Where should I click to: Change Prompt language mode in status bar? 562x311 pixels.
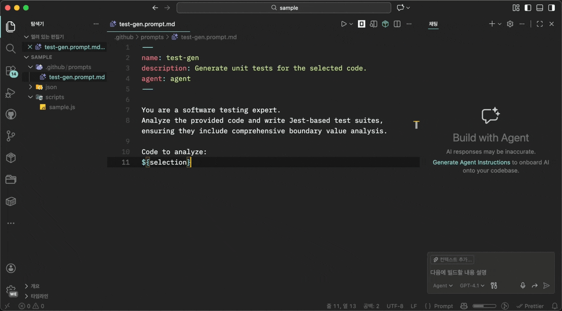pyautogui.click(x=443, y=306)
